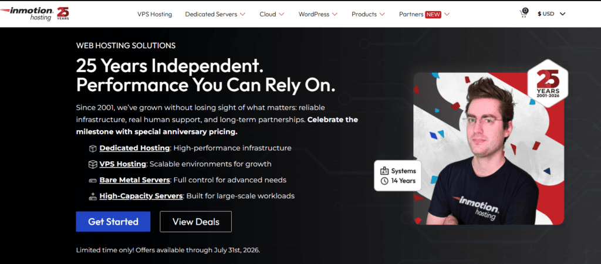Open the $ USD currency selector
Viewport: 601px width, 264px height.
click(552, 14)
